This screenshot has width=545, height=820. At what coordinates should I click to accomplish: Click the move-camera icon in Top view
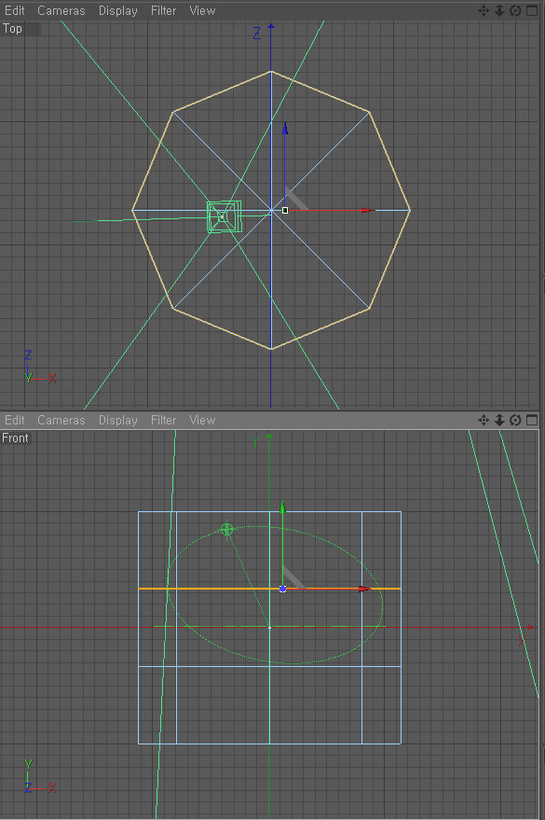point(484,10)
